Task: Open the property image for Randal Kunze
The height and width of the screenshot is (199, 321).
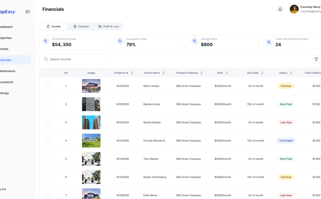Action: tap(91, 104)
